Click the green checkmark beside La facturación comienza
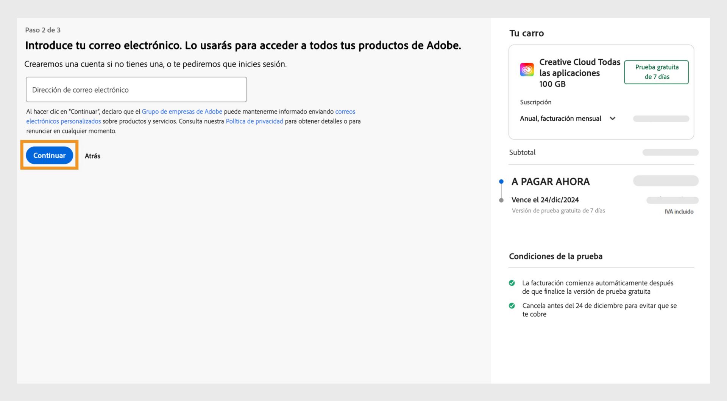Image resolution: width=727 pixels, height=401 pixels. pyautogui.click(x=512, y=283)
